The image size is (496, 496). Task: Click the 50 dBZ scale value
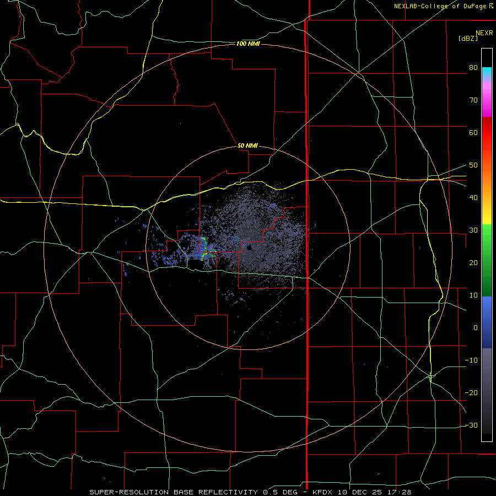tap(473, 165)
